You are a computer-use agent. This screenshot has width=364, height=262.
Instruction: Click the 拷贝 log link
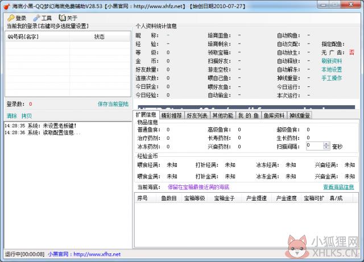click(x=27, y=116)
